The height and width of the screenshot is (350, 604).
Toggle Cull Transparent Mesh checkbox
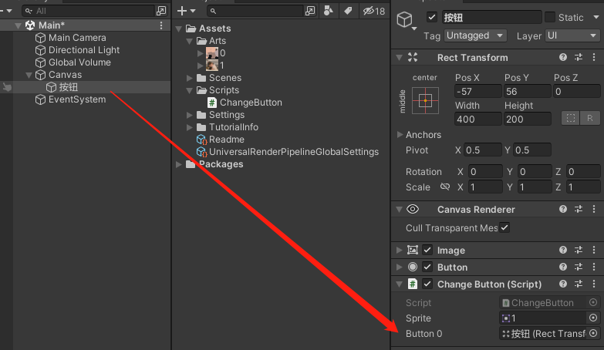(x=504, y=227)
